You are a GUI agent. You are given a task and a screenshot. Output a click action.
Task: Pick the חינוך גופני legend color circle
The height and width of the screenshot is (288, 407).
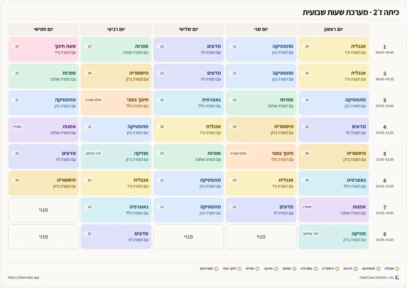tap(239, 269)
